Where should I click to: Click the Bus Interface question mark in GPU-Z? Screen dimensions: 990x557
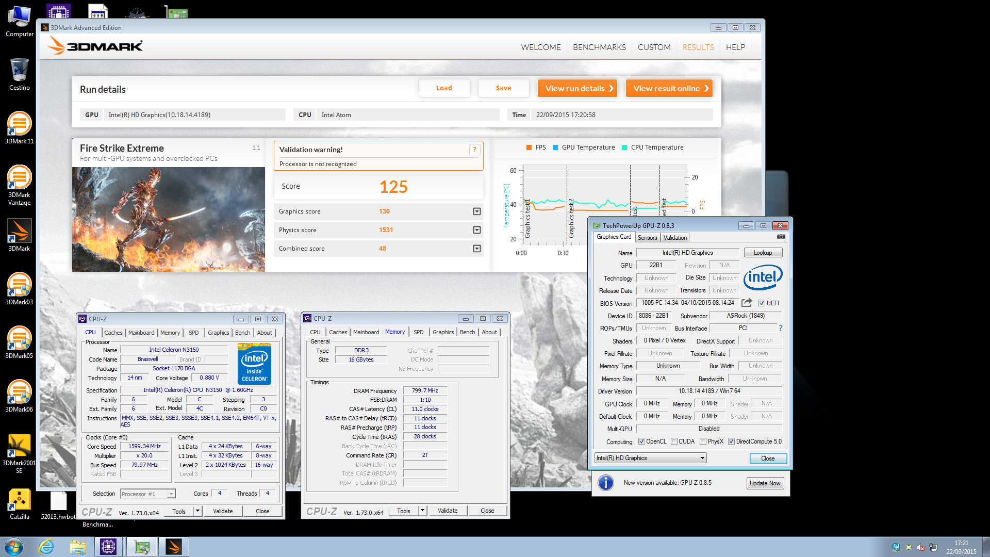point(781,328)
